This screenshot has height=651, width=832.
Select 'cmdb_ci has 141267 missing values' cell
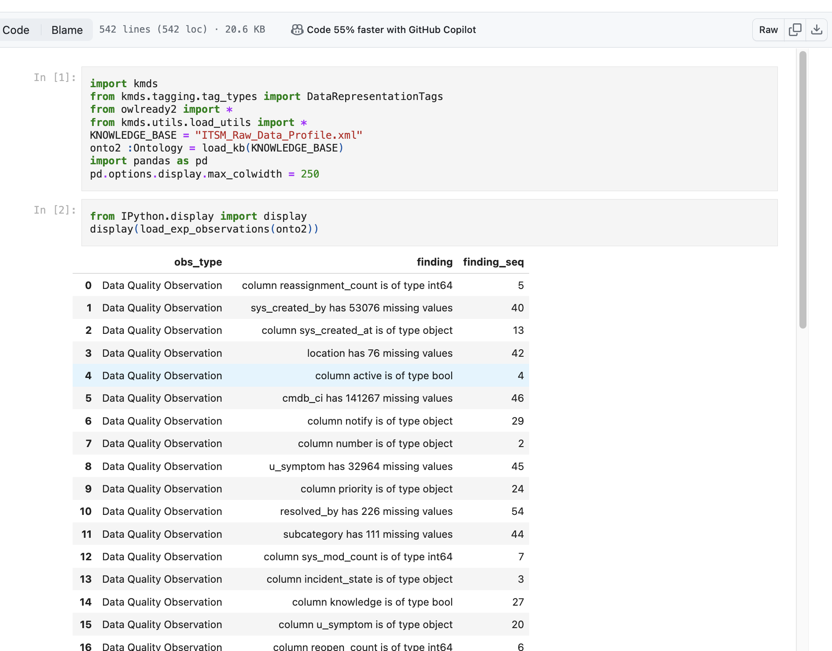pos(367,398)
